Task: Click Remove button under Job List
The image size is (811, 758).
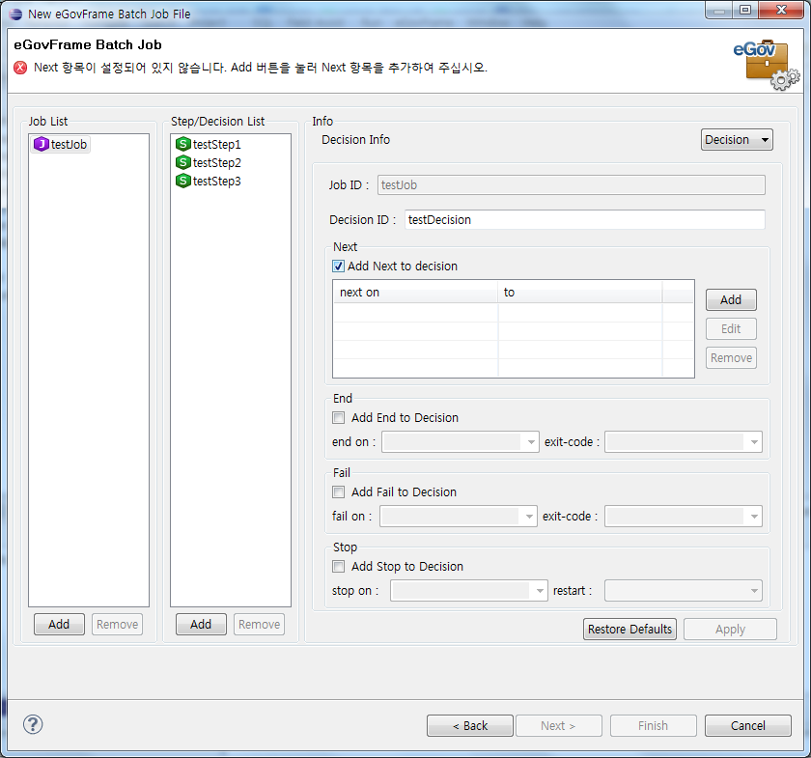Action: tap(118, 625)
